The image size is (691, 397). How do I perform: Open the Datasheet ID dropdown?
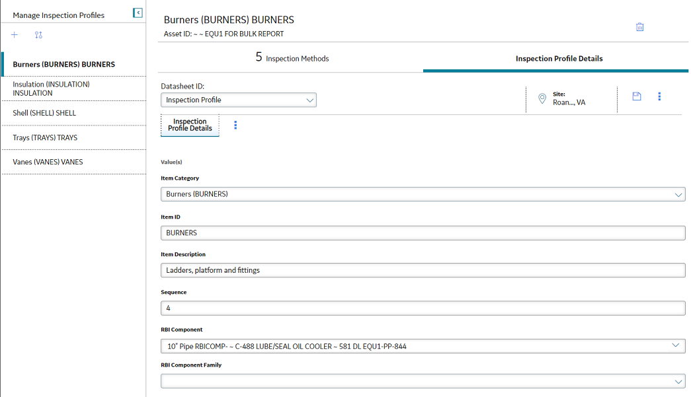239,100
